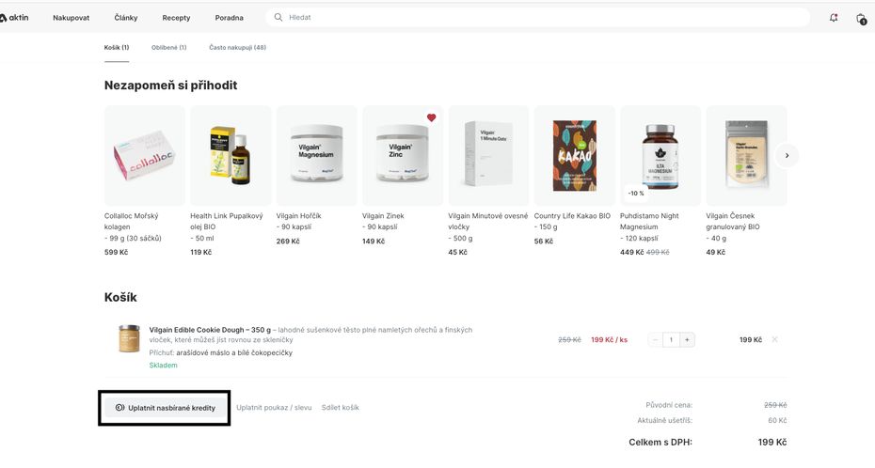Toggle favorite heart on Vilgain Zinek

pos(431,117)
